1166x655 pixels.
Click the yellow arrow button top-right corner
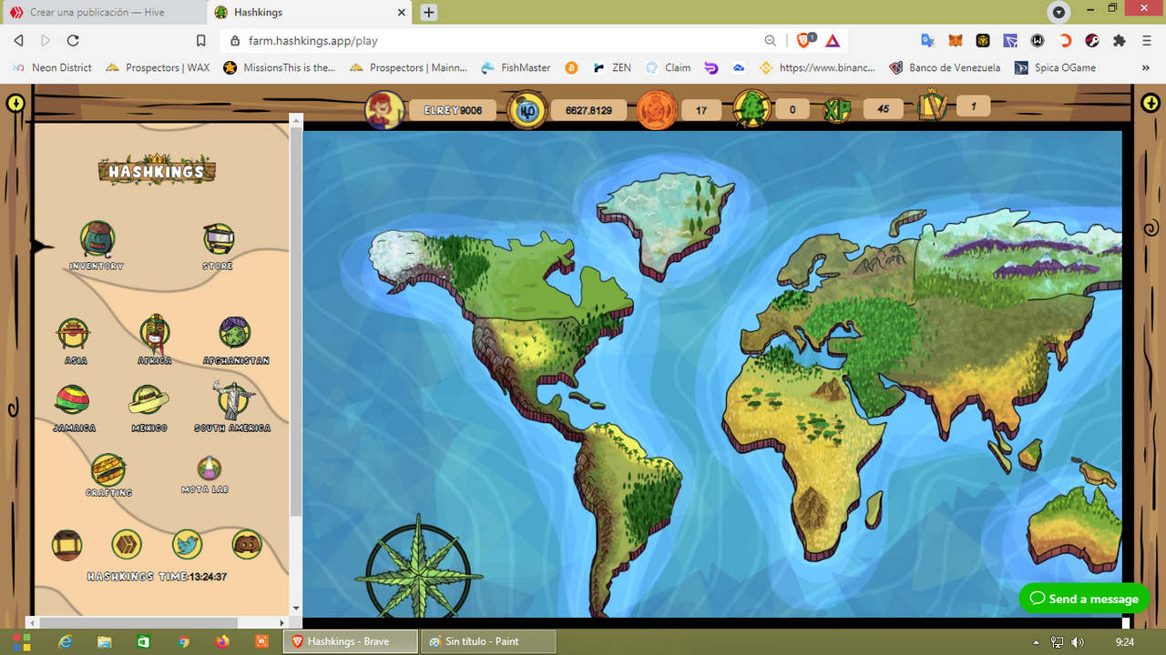point(1150,104)
